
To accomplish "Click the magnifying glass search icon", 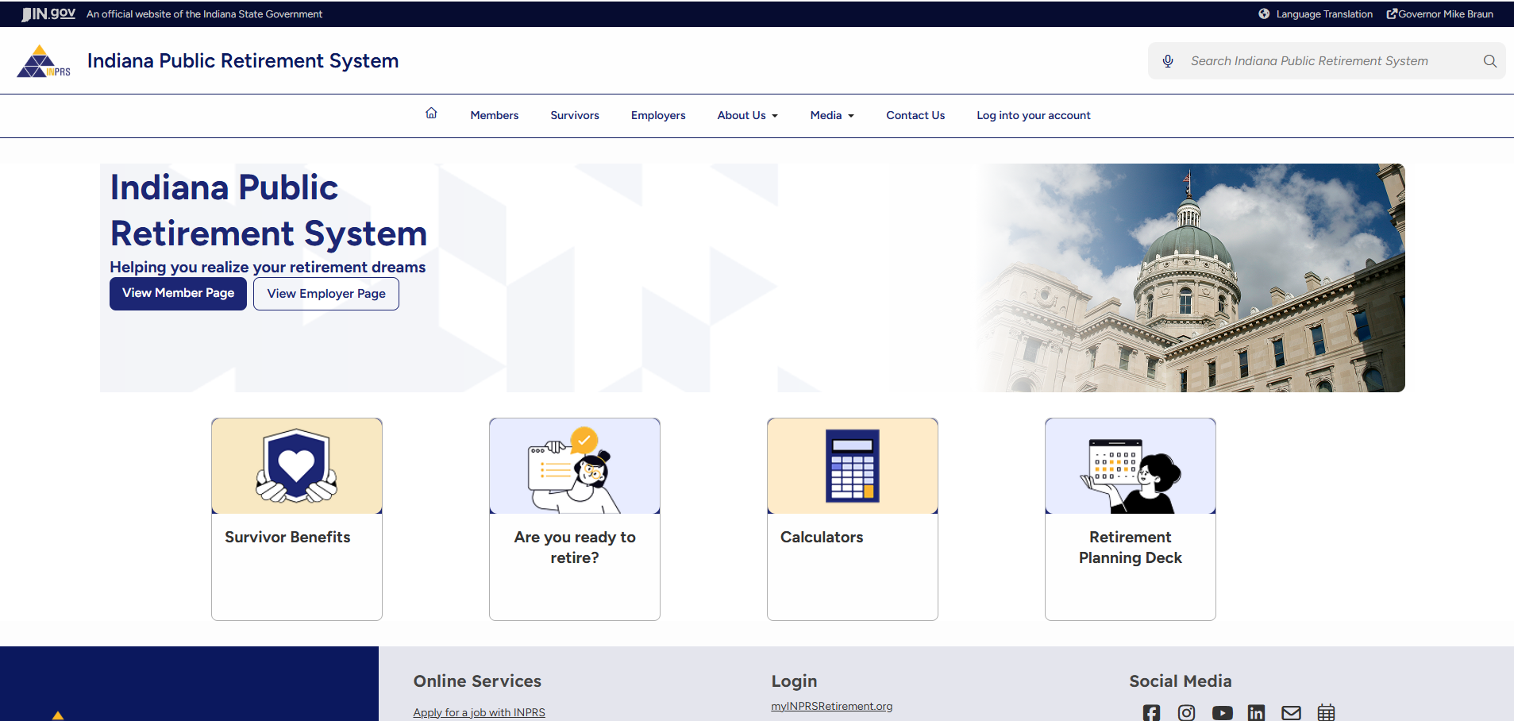I will click(x=1490, y=61).
